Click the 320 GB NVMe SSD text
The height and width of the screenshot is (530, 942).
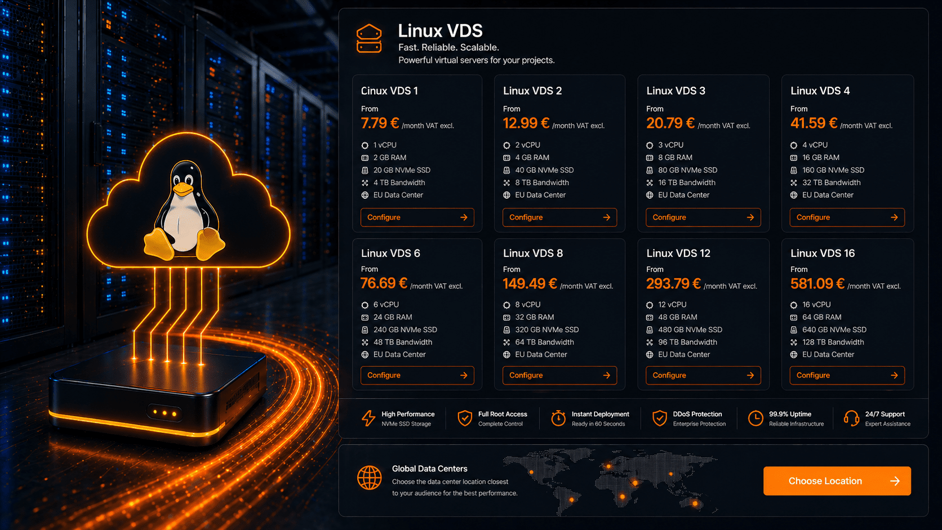pos(546,329)
